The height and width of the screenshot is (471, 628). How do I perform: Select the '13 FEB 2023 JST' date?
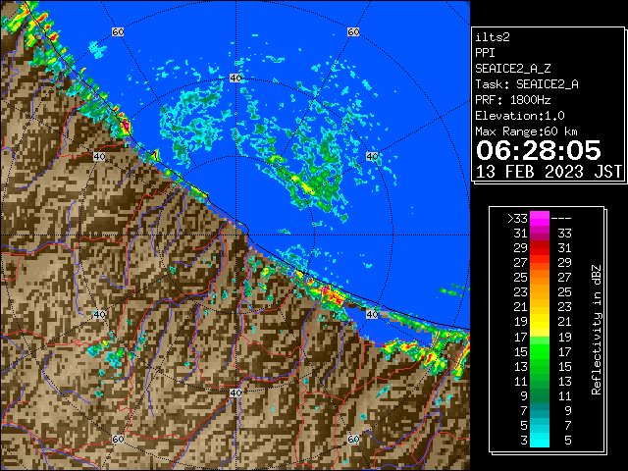[x=549, y=172]
